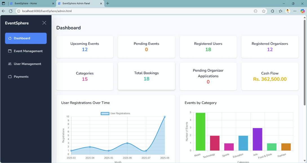Screen dimensions: 307x163
Task: Close the EventSphere sidebar with the X icon
Action: coord(44,23)
